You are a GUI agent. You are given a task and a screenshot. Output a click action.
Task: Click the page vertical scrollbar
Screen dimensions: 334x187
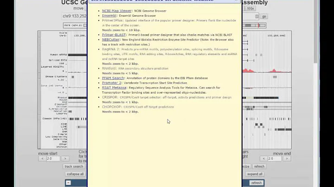tap(315, 31)
